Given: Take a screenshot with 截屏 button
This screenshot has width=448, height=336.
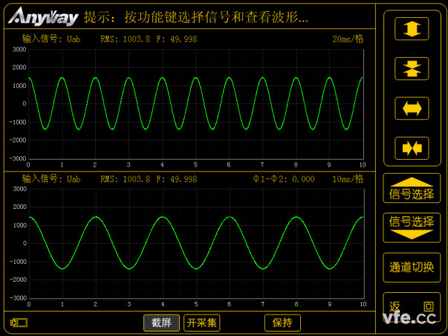Looking at the screenshot, I should pyautogui.click(x=161, y=323).
